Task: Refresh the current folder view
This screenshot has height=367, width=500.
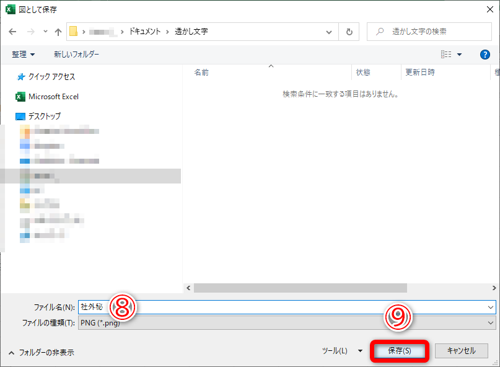Action: point(349,32)
